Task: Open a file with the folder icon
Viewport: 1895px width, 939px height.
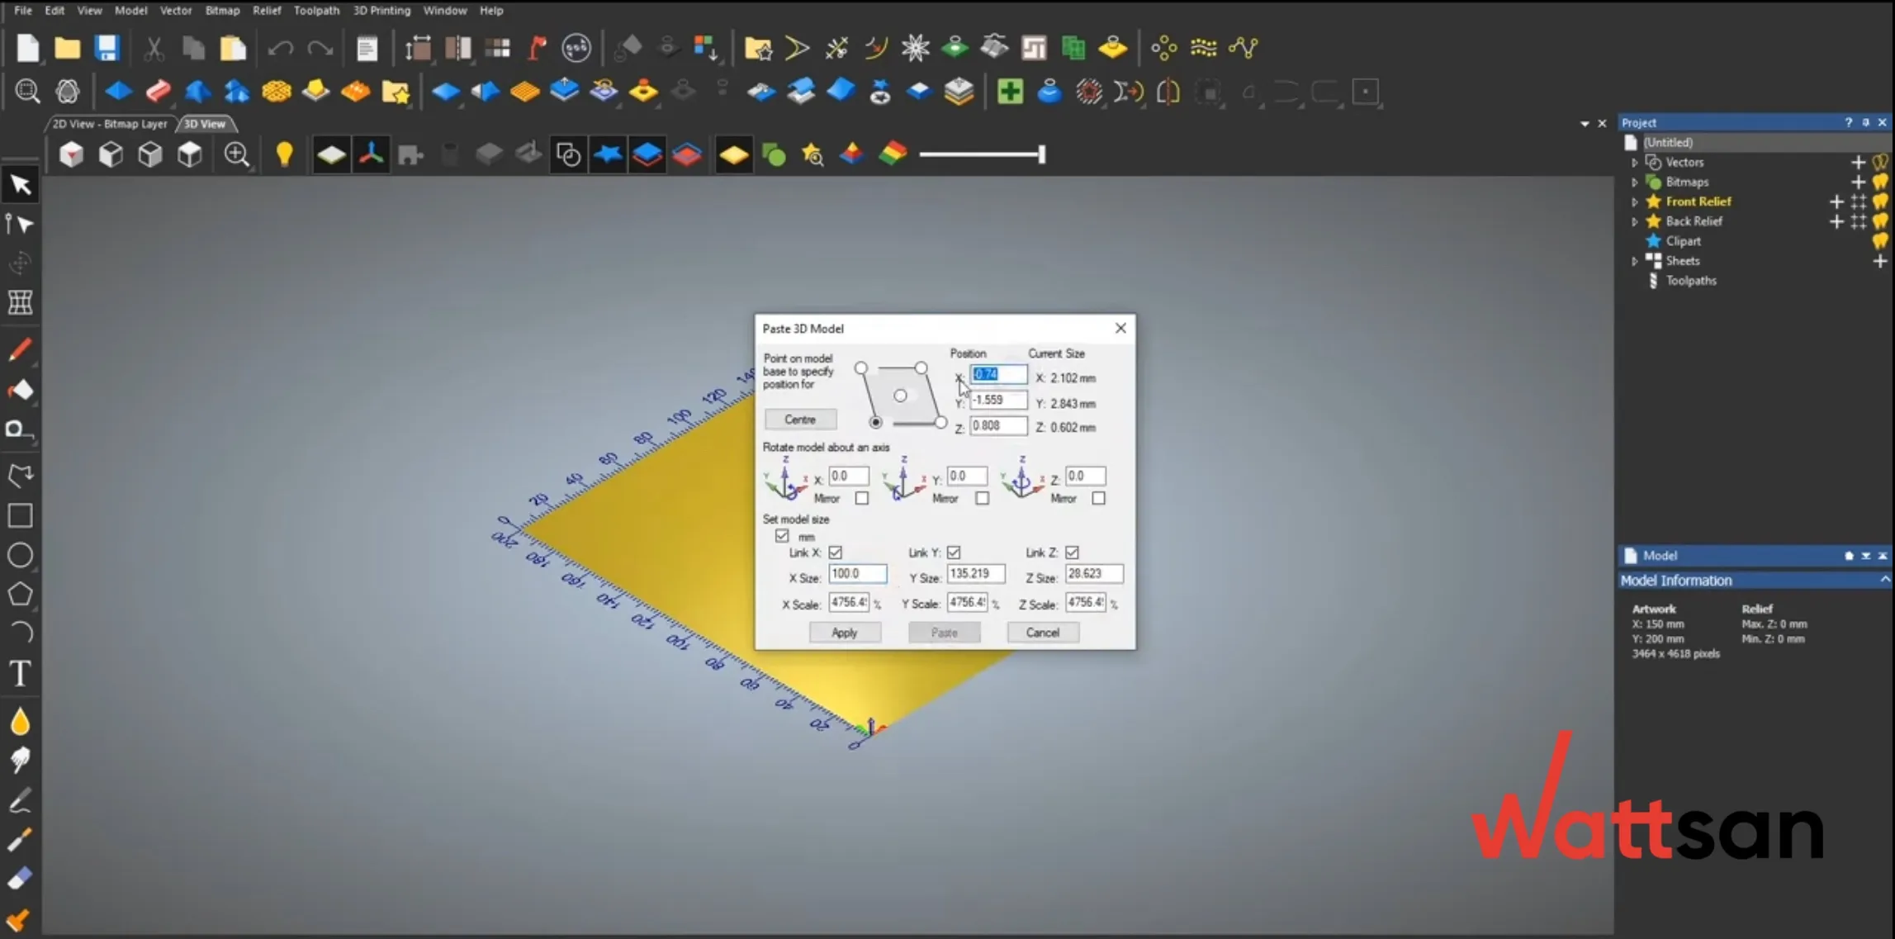Action: [x=67, y=48]
